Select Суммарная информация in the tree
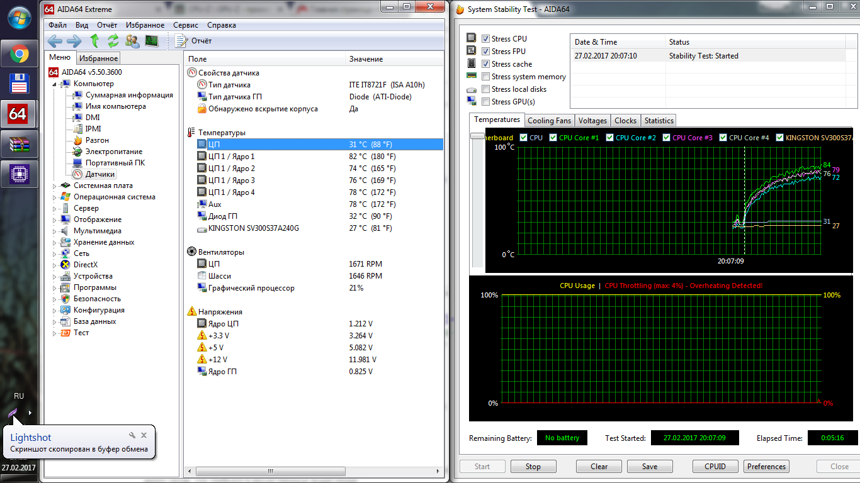The height and width of the screenshot is (483, 860). click(129, 95)
